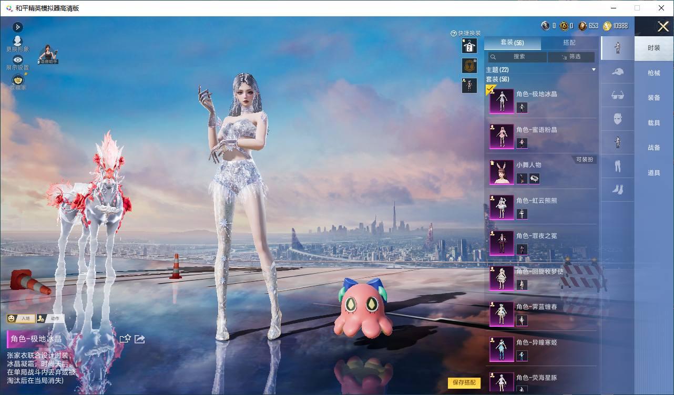Open the 战备 side tab

[x=654, y=148]
